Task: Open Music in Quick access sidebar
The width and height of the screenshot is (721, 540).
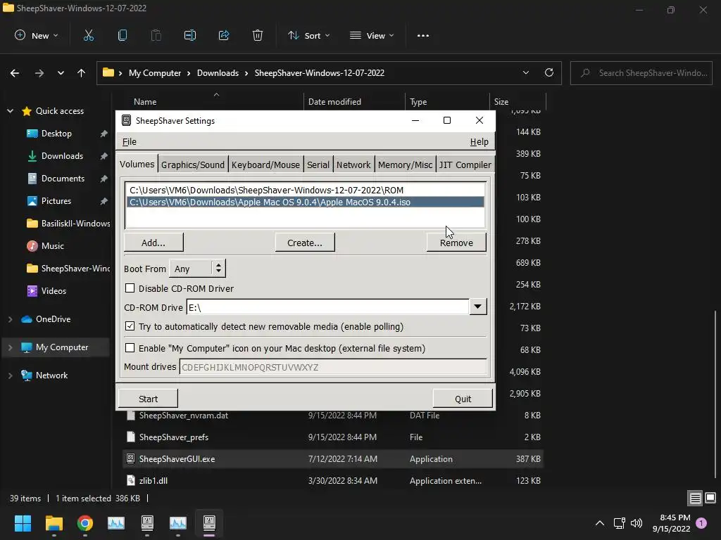Action: [52, 246]
